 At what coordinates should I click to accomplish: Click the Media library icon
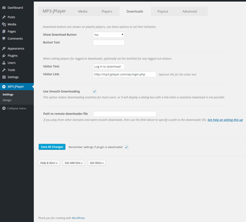pyautogui.click(x=4, y=24)
